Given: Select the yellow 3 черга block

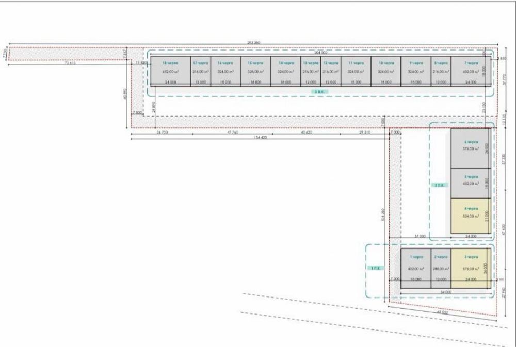Looking at the screenshot, I should click(470, 268).
